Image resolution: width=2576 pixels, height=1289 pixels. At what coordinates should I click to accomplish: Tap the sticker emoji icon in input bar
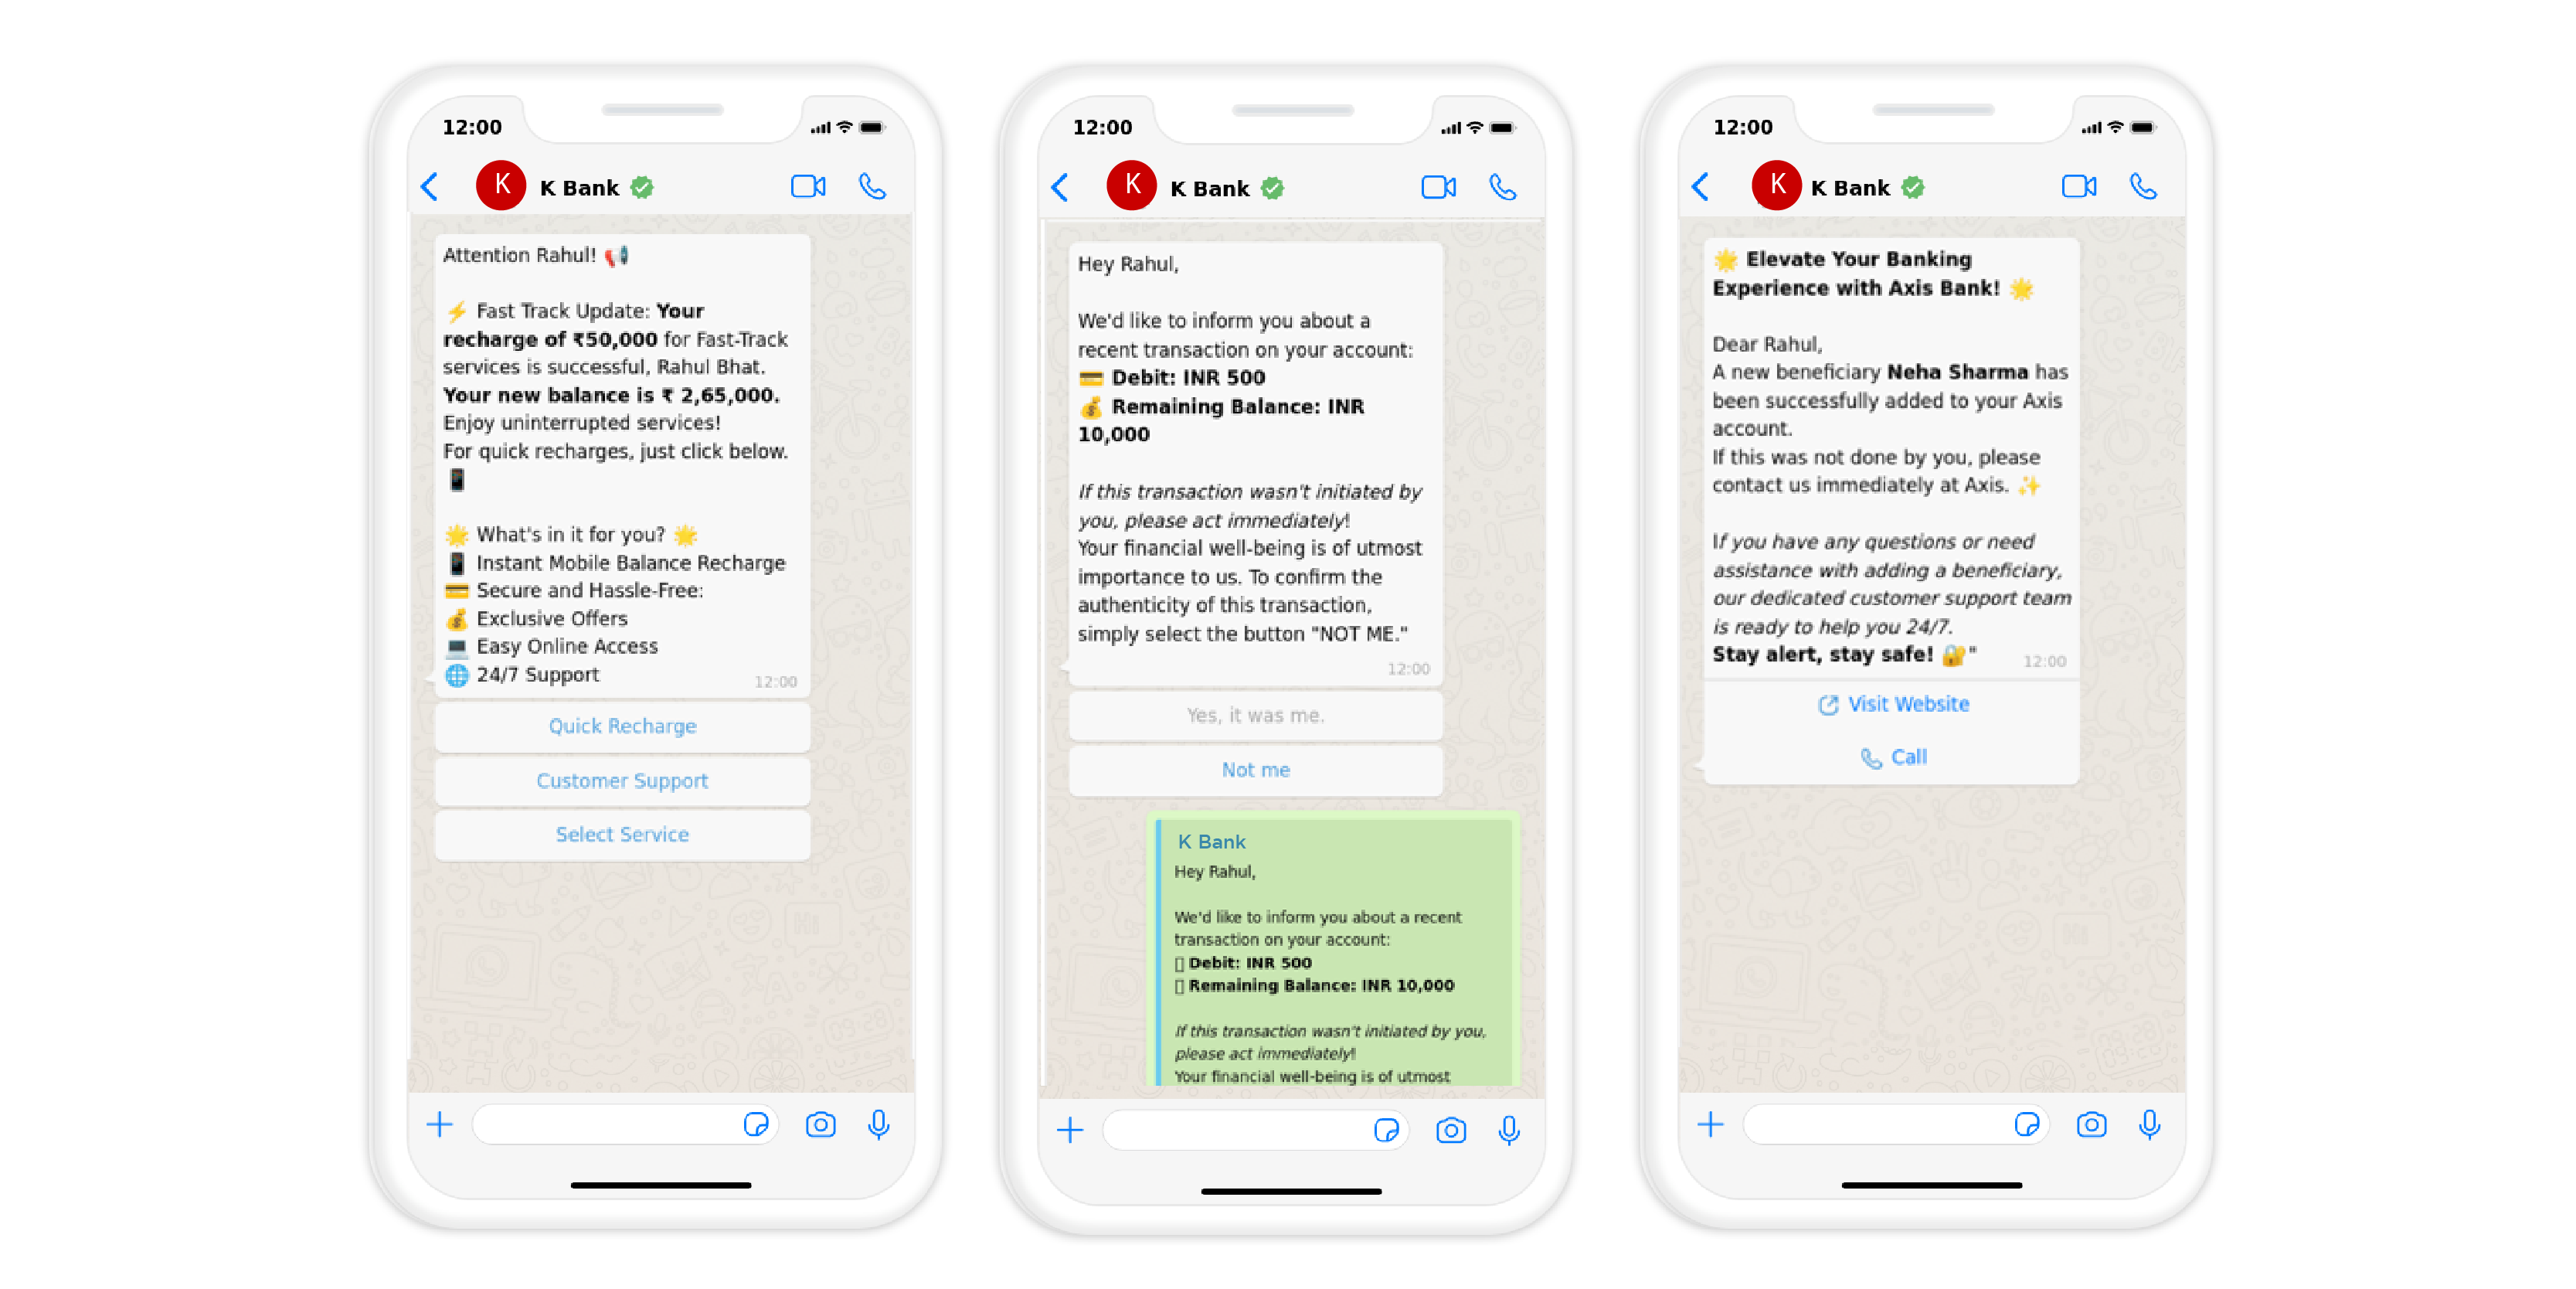point(753,1123)
